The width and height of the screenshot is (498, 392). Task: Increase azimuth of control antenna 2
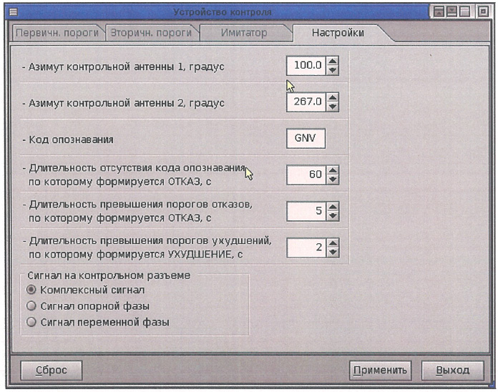pos(333,98)
